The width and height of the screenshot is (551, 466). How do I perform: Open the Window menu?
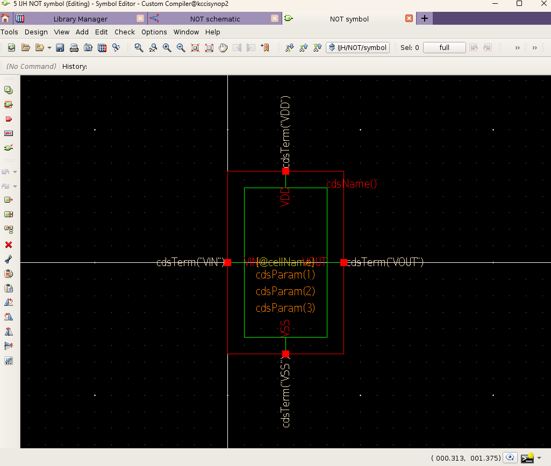[x=186, y=32]
